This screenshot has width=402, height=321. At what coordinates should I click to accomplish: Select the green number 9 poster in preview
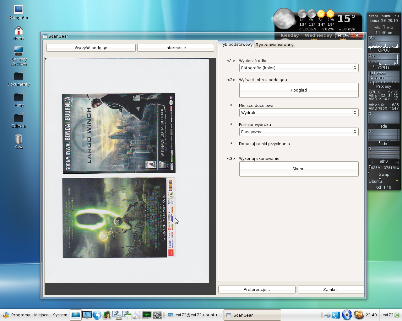click(119, 218)
